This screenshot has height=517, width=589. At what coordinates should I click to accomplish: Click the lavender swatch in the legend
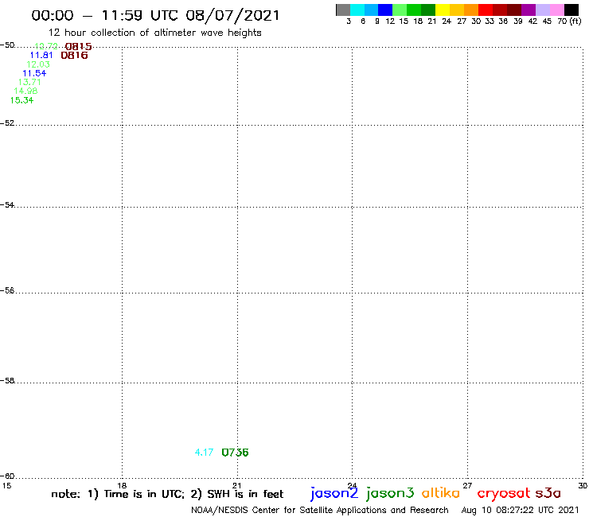pyautogui.click(x=543, y=10)
